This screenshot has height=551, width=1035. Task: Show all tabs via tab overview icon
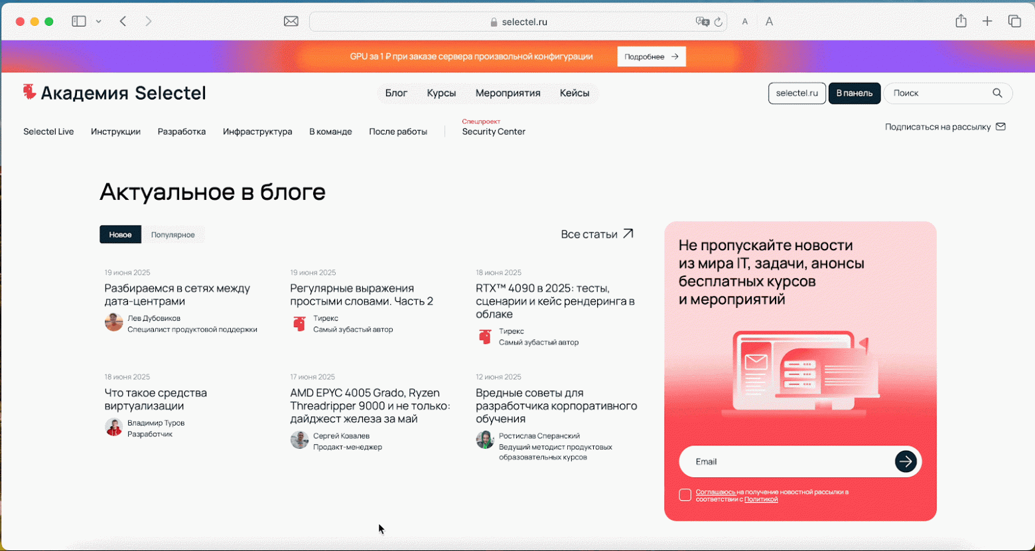(1015, 21)
